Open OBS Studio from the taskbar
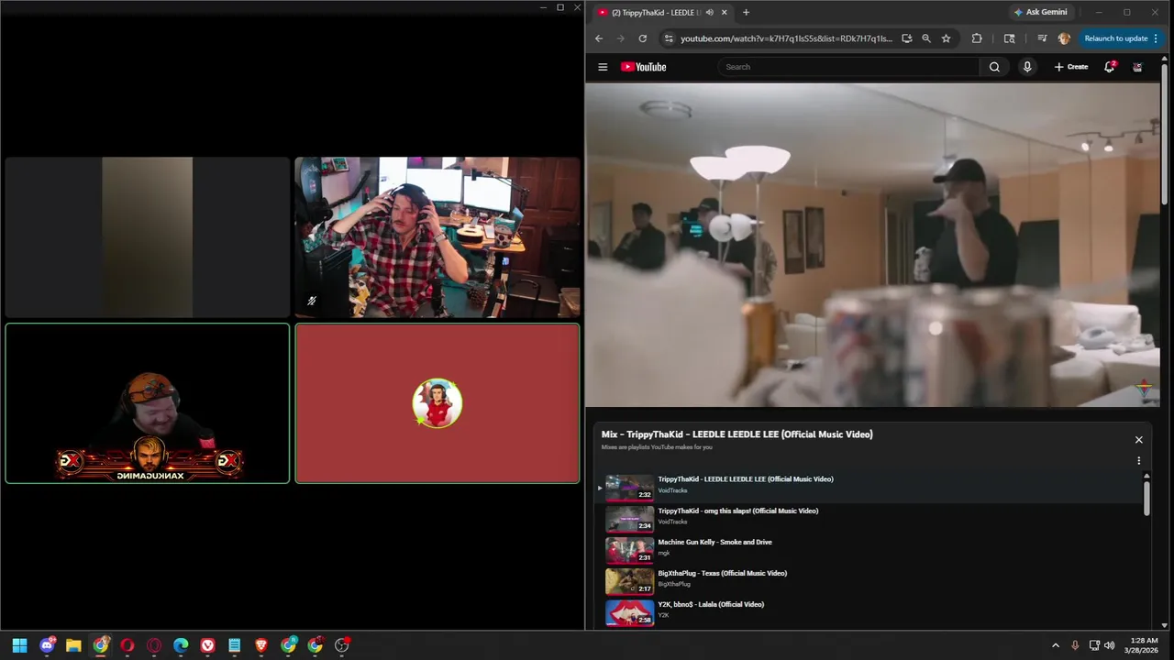 [x=342, y=645]
